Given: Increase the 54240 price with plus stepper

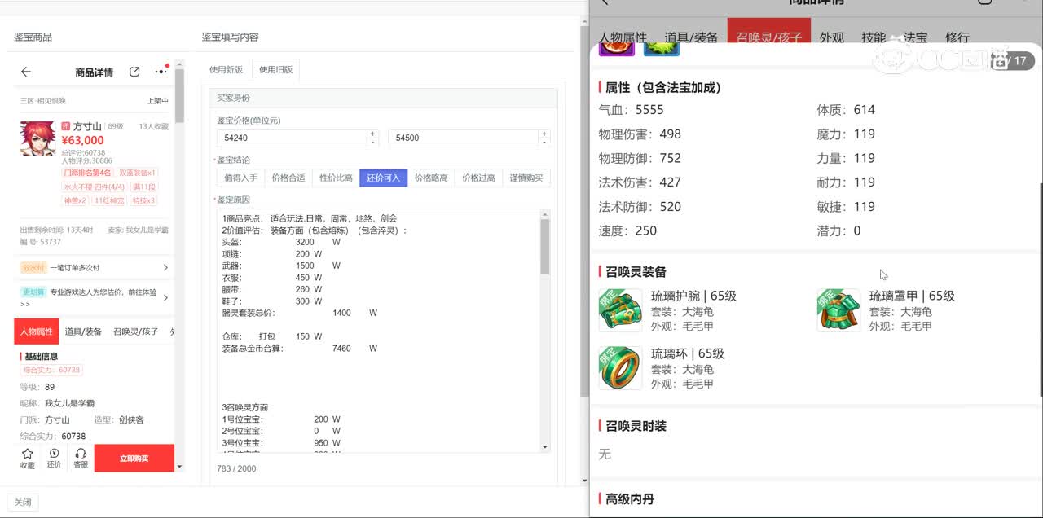Looking at the screenshot, I should pos(372,134).
